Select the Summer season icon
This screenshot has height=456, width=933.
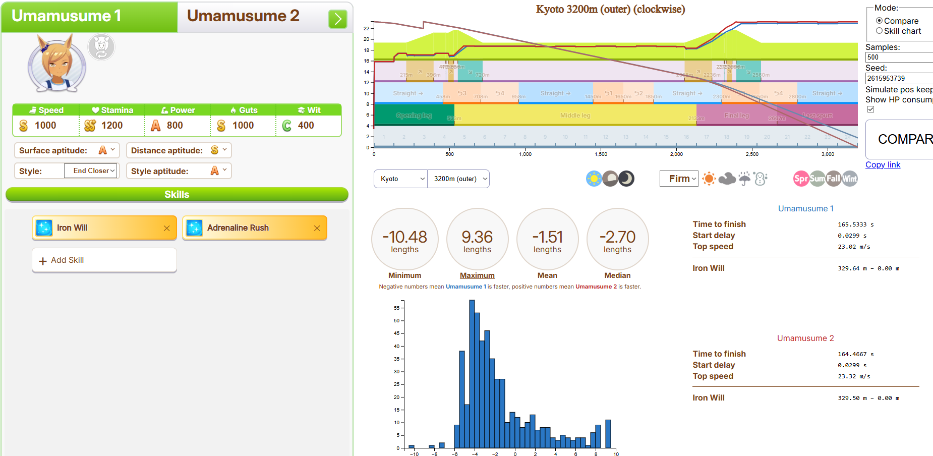(817, 179)
